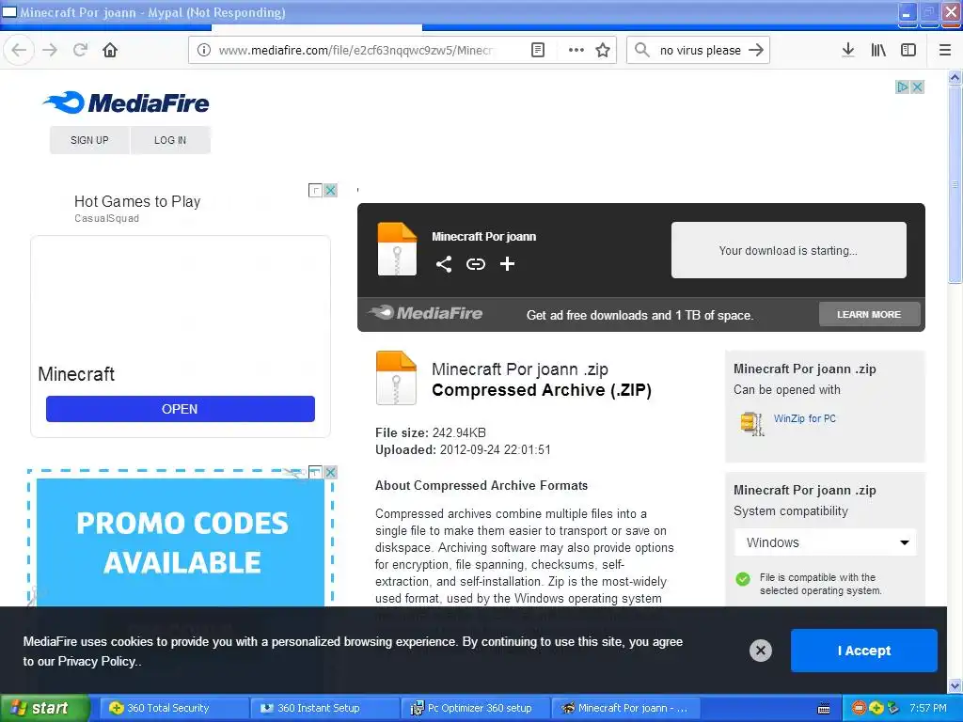Viewport: 963px width, 722px height.
Task: Reload the MediaFire page
Action: pos(81,50)
